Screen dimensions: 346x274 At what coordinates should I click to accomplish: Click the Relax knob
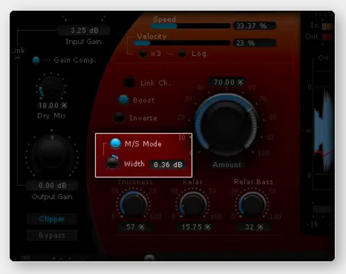click(194, 204)
